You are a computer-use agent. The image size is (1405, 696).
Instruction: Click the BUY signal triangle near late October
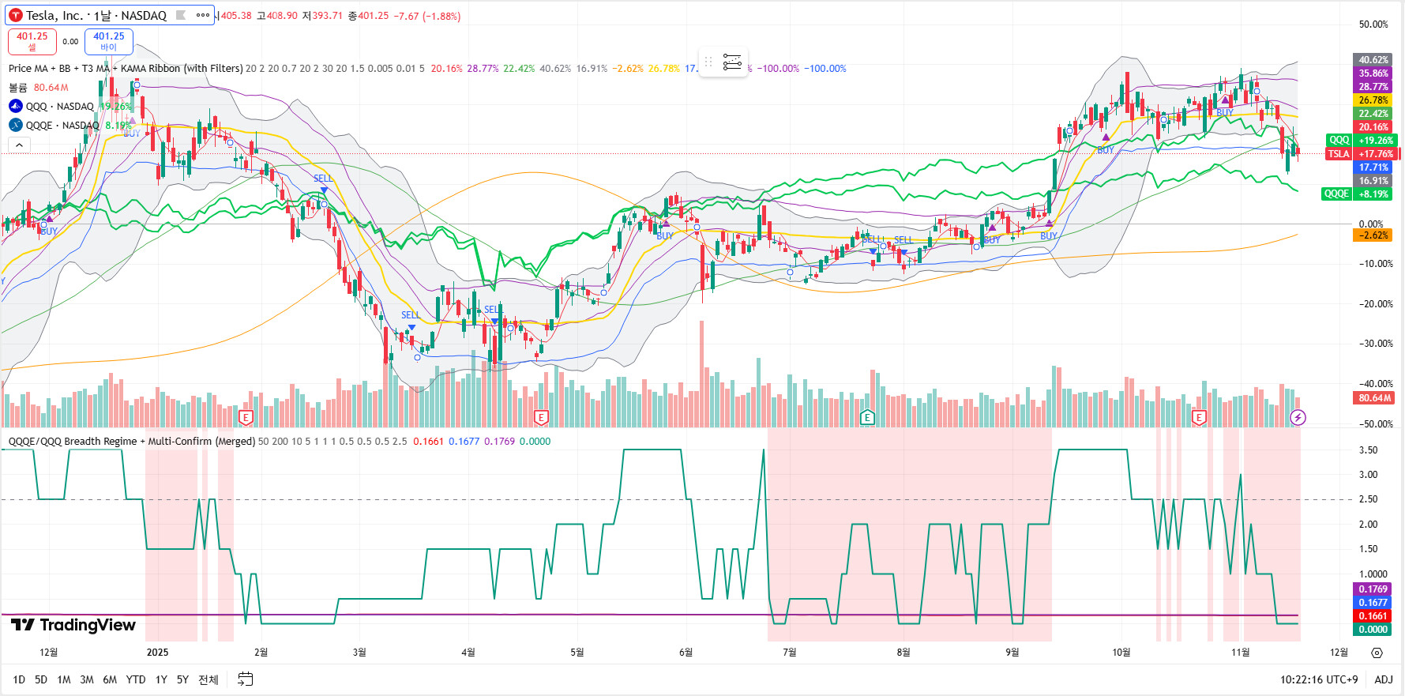(1225, 100)
